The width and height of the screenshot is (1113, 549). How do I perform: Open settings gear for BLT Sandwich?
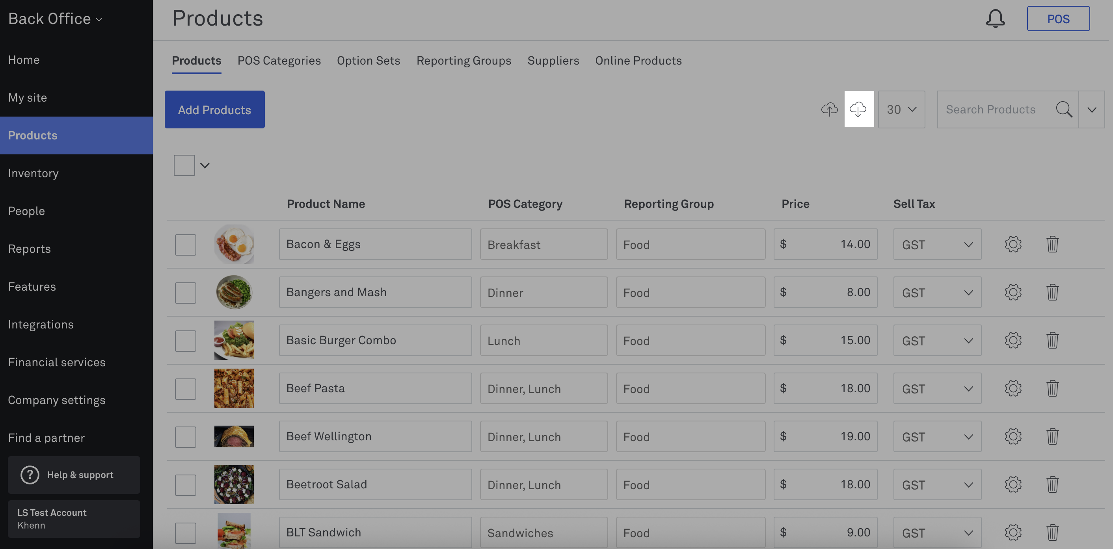tap(1013, 532)
